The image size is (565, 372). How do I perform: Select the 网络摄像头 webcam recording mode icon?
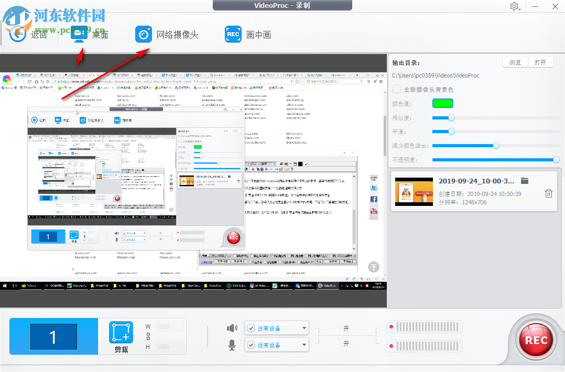coord(143,34)
